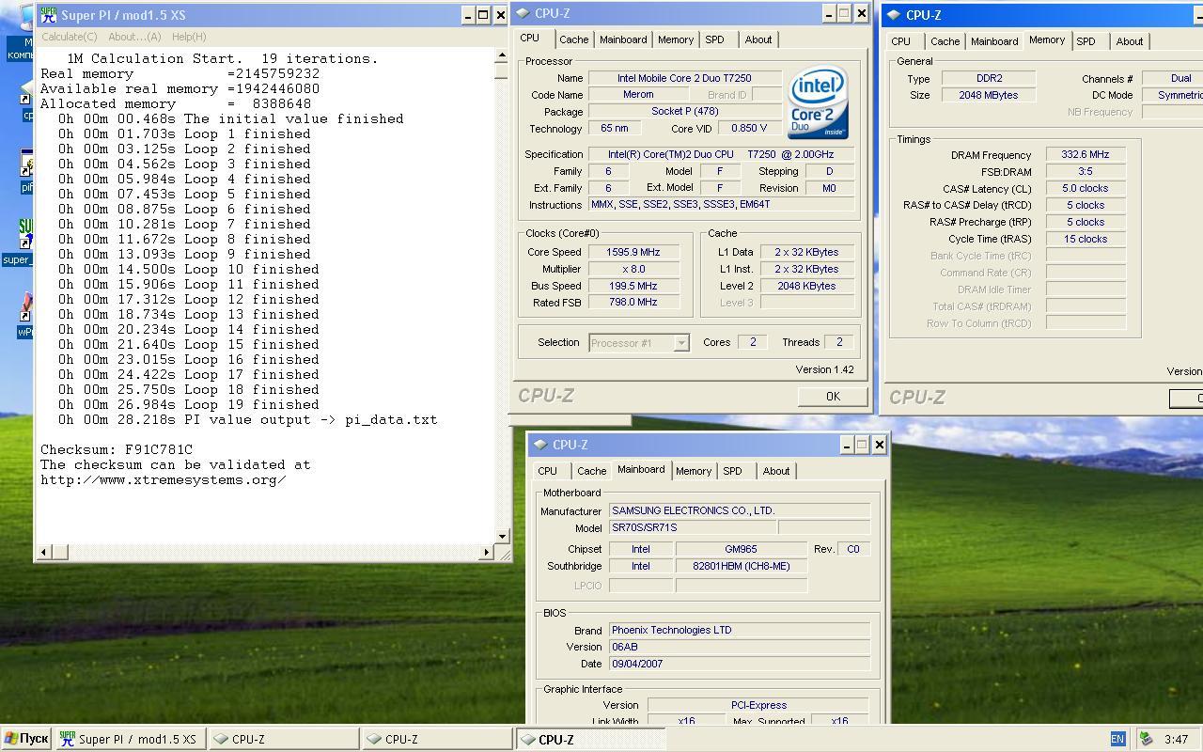The width and height of the screenshot is (1203, 752).
Task: Click scroll right arrow in Super PI output
Action: (x=487, y=552)
